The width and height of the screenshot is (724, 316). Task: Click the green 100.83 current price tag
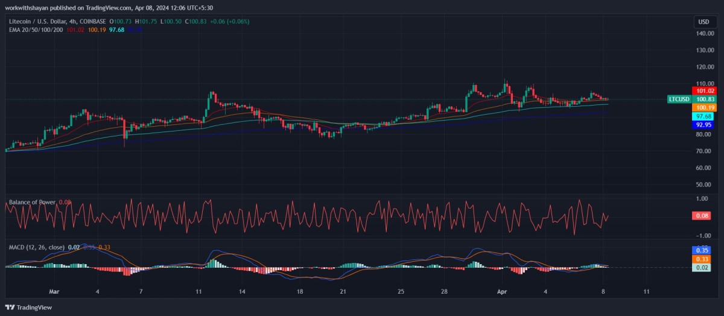pos(705,99)
